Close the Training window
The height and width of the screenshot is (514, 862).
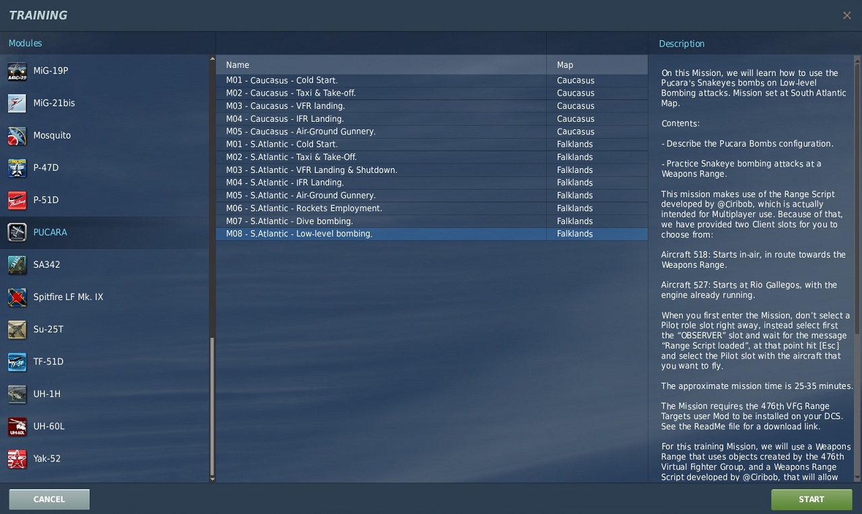(847, 15)
